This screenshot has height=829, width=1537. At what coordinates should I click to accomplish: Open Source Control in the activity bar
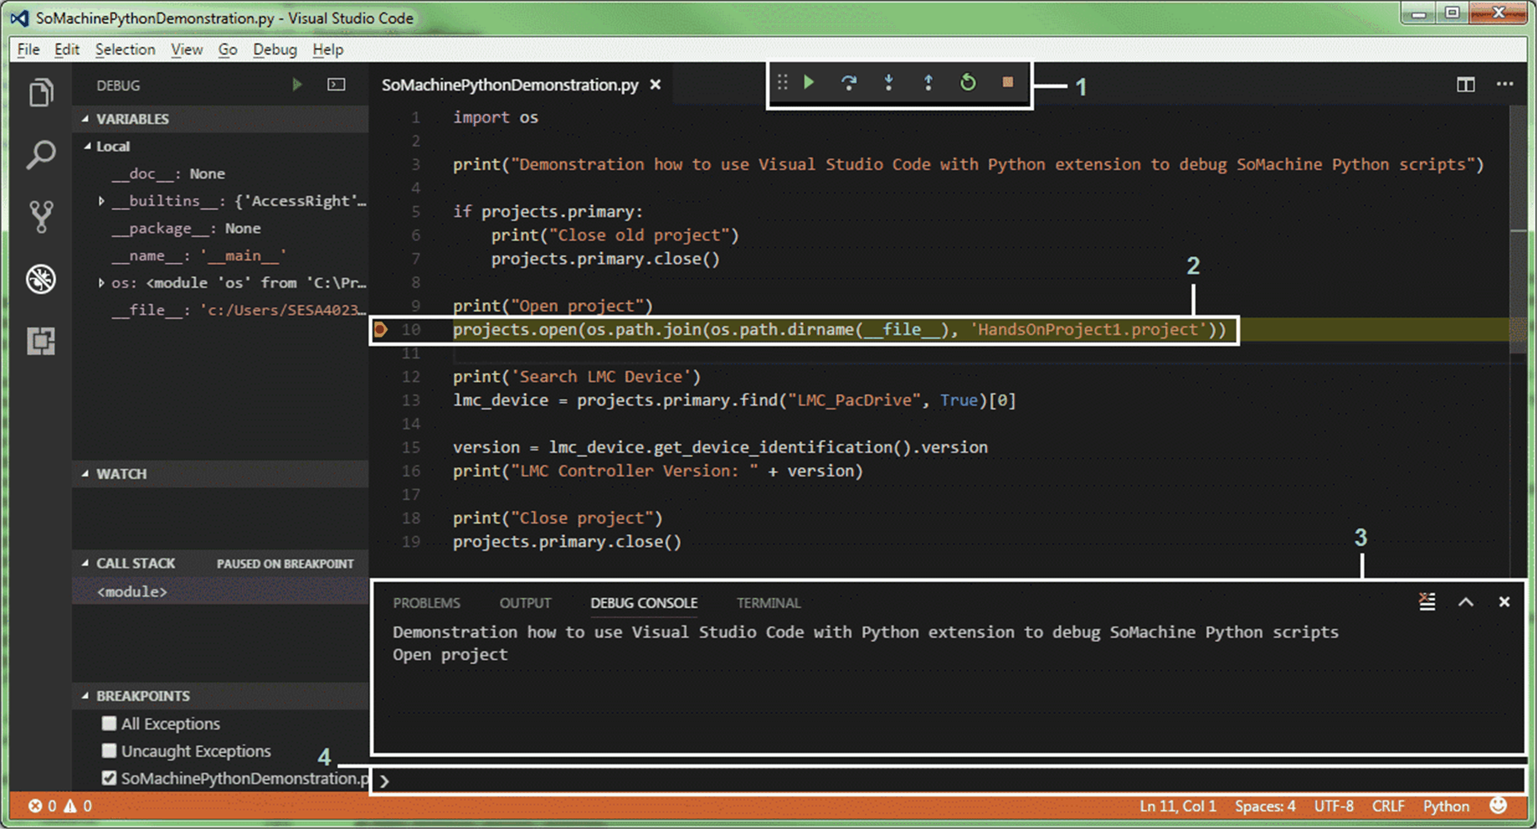(x=41, y=216)
